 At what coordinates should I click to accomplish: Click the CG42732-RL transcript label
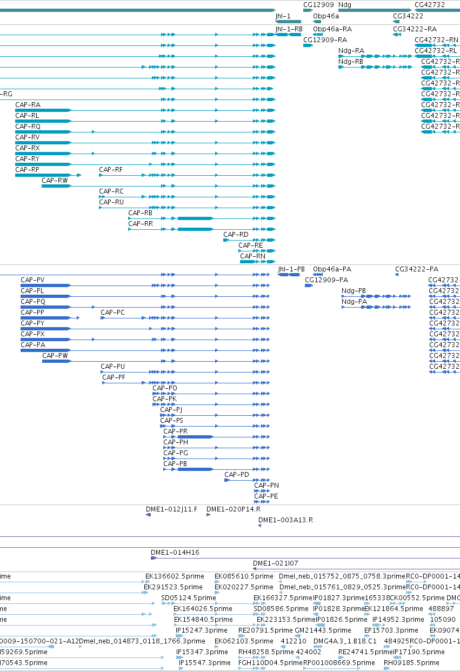(436, 51)
